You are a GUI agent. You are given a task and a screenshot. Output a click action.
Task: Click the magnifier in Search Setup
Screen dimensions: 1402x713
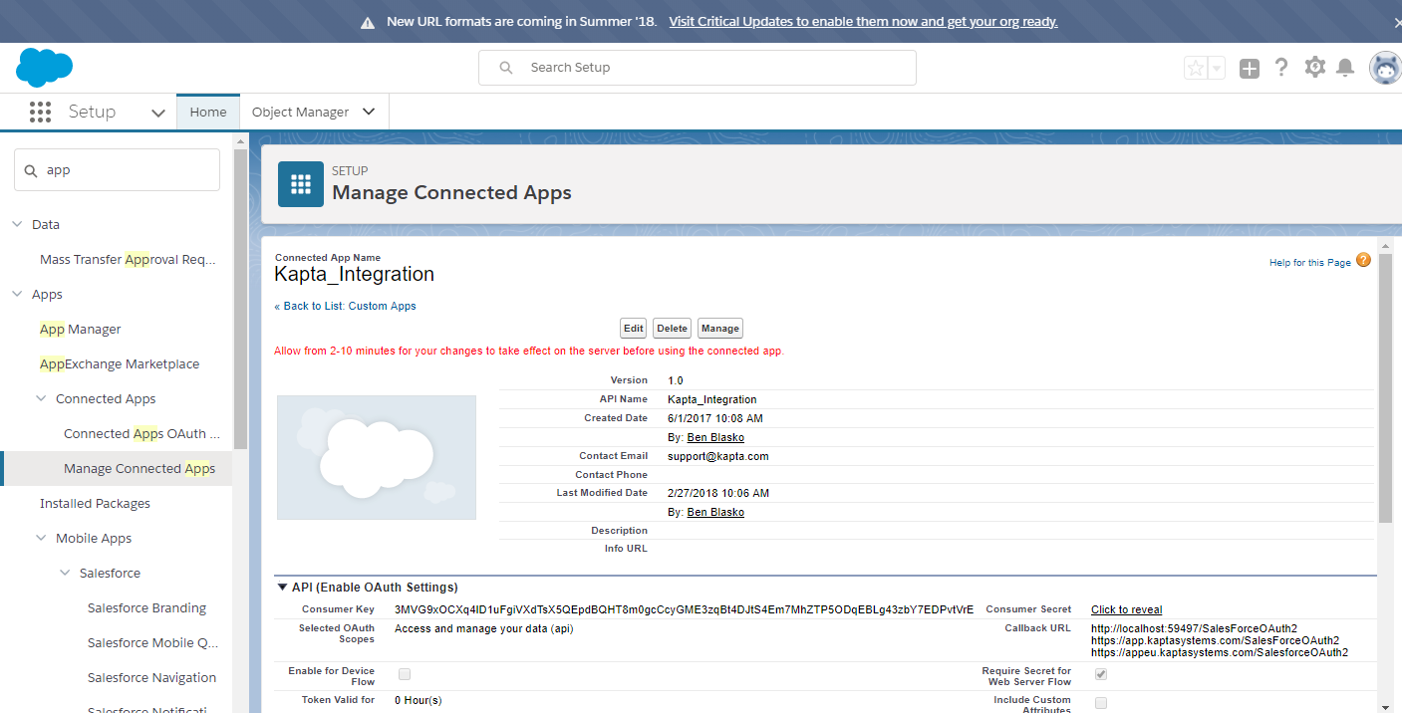[506, 68]
